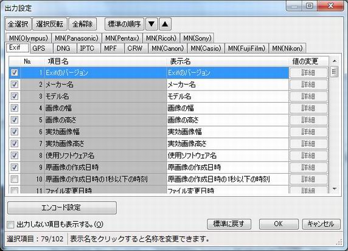Select the CRW tab
Image resolution: width=348 pixels, height=251 pixels.
(x=136, y=49)
